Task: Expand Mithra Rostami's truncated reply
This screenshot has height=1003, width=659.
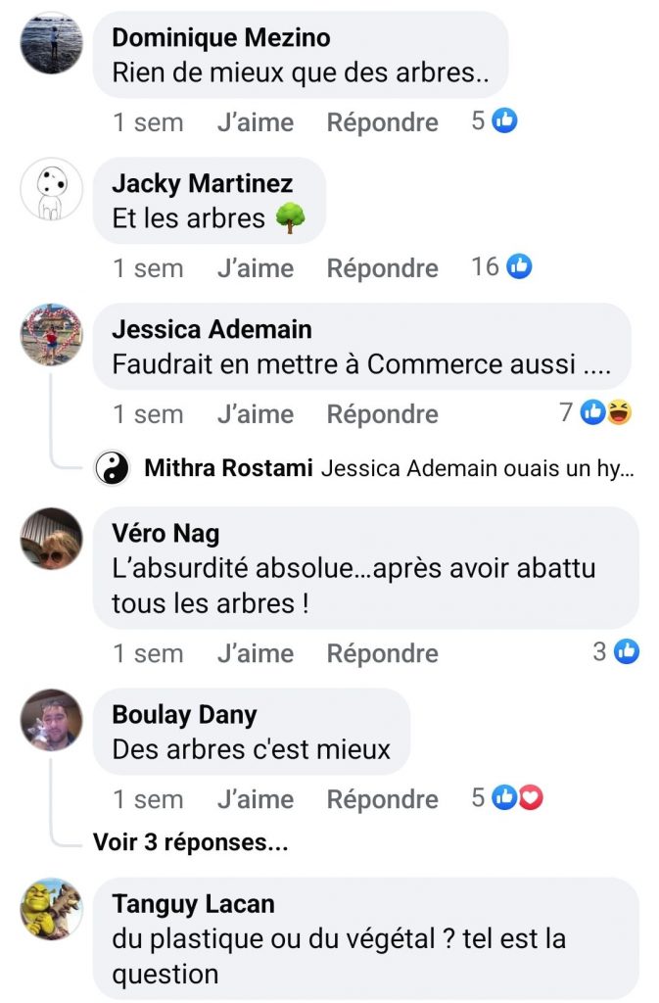Action: point(477,469)
